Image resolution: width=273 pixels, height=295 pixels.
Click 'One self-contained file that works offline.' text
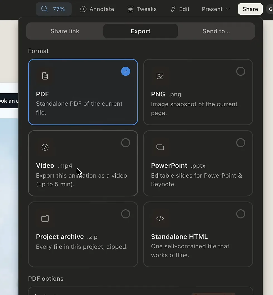(x=190, y=250)
